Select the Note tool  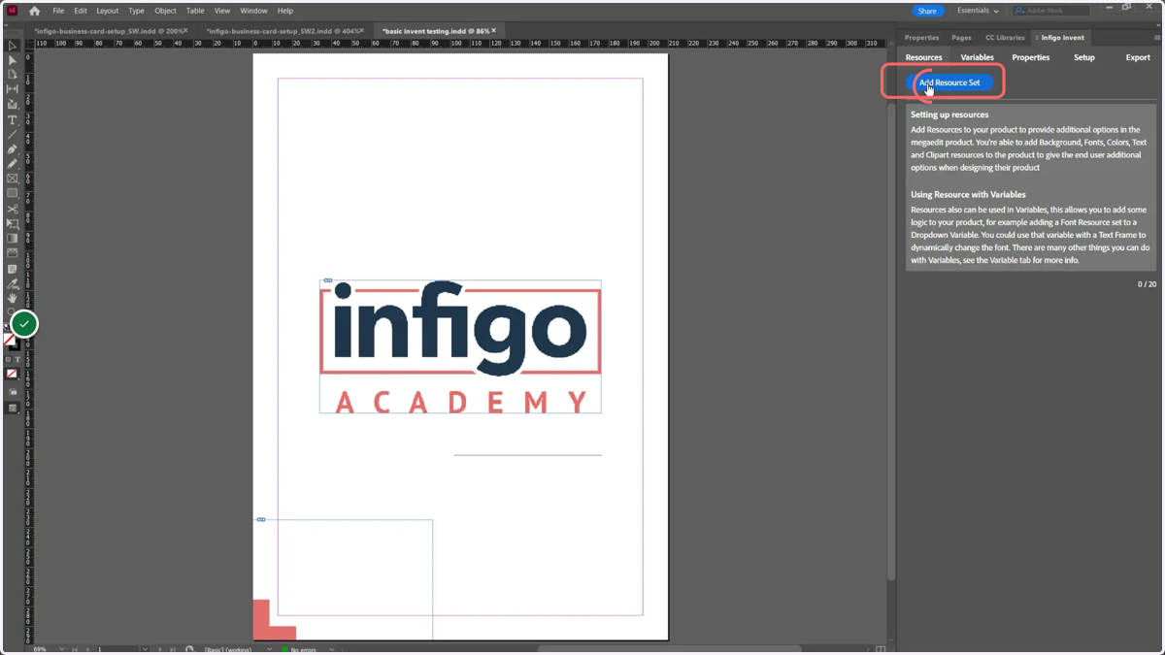[x=13, y=269]
